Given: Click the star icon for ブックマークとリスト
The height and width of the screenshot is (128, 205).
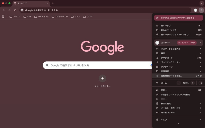Looking at the screenshot, I should coord(157,62).
